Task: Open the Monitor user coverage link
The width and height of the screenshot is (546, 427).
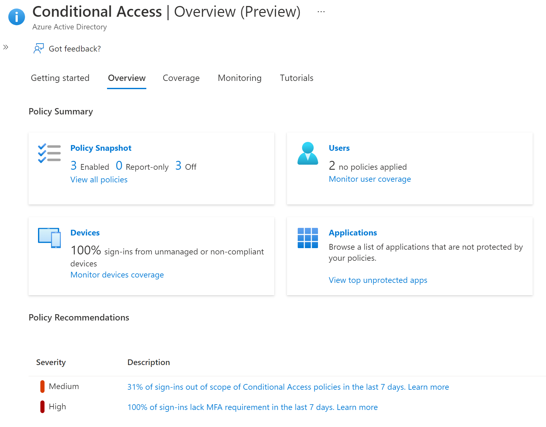Action: pyautogui.click(x=370, y=179)
